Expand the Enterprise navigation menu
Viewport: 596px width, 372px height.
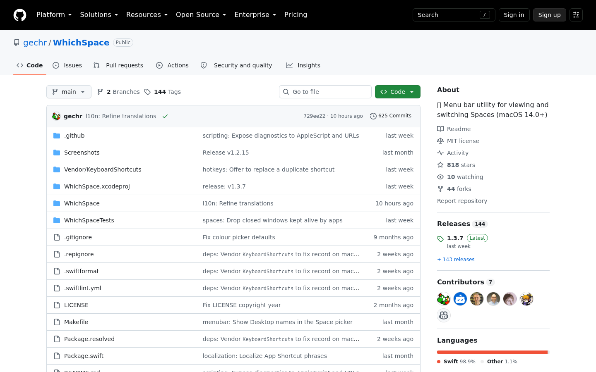tap(255, 15)
